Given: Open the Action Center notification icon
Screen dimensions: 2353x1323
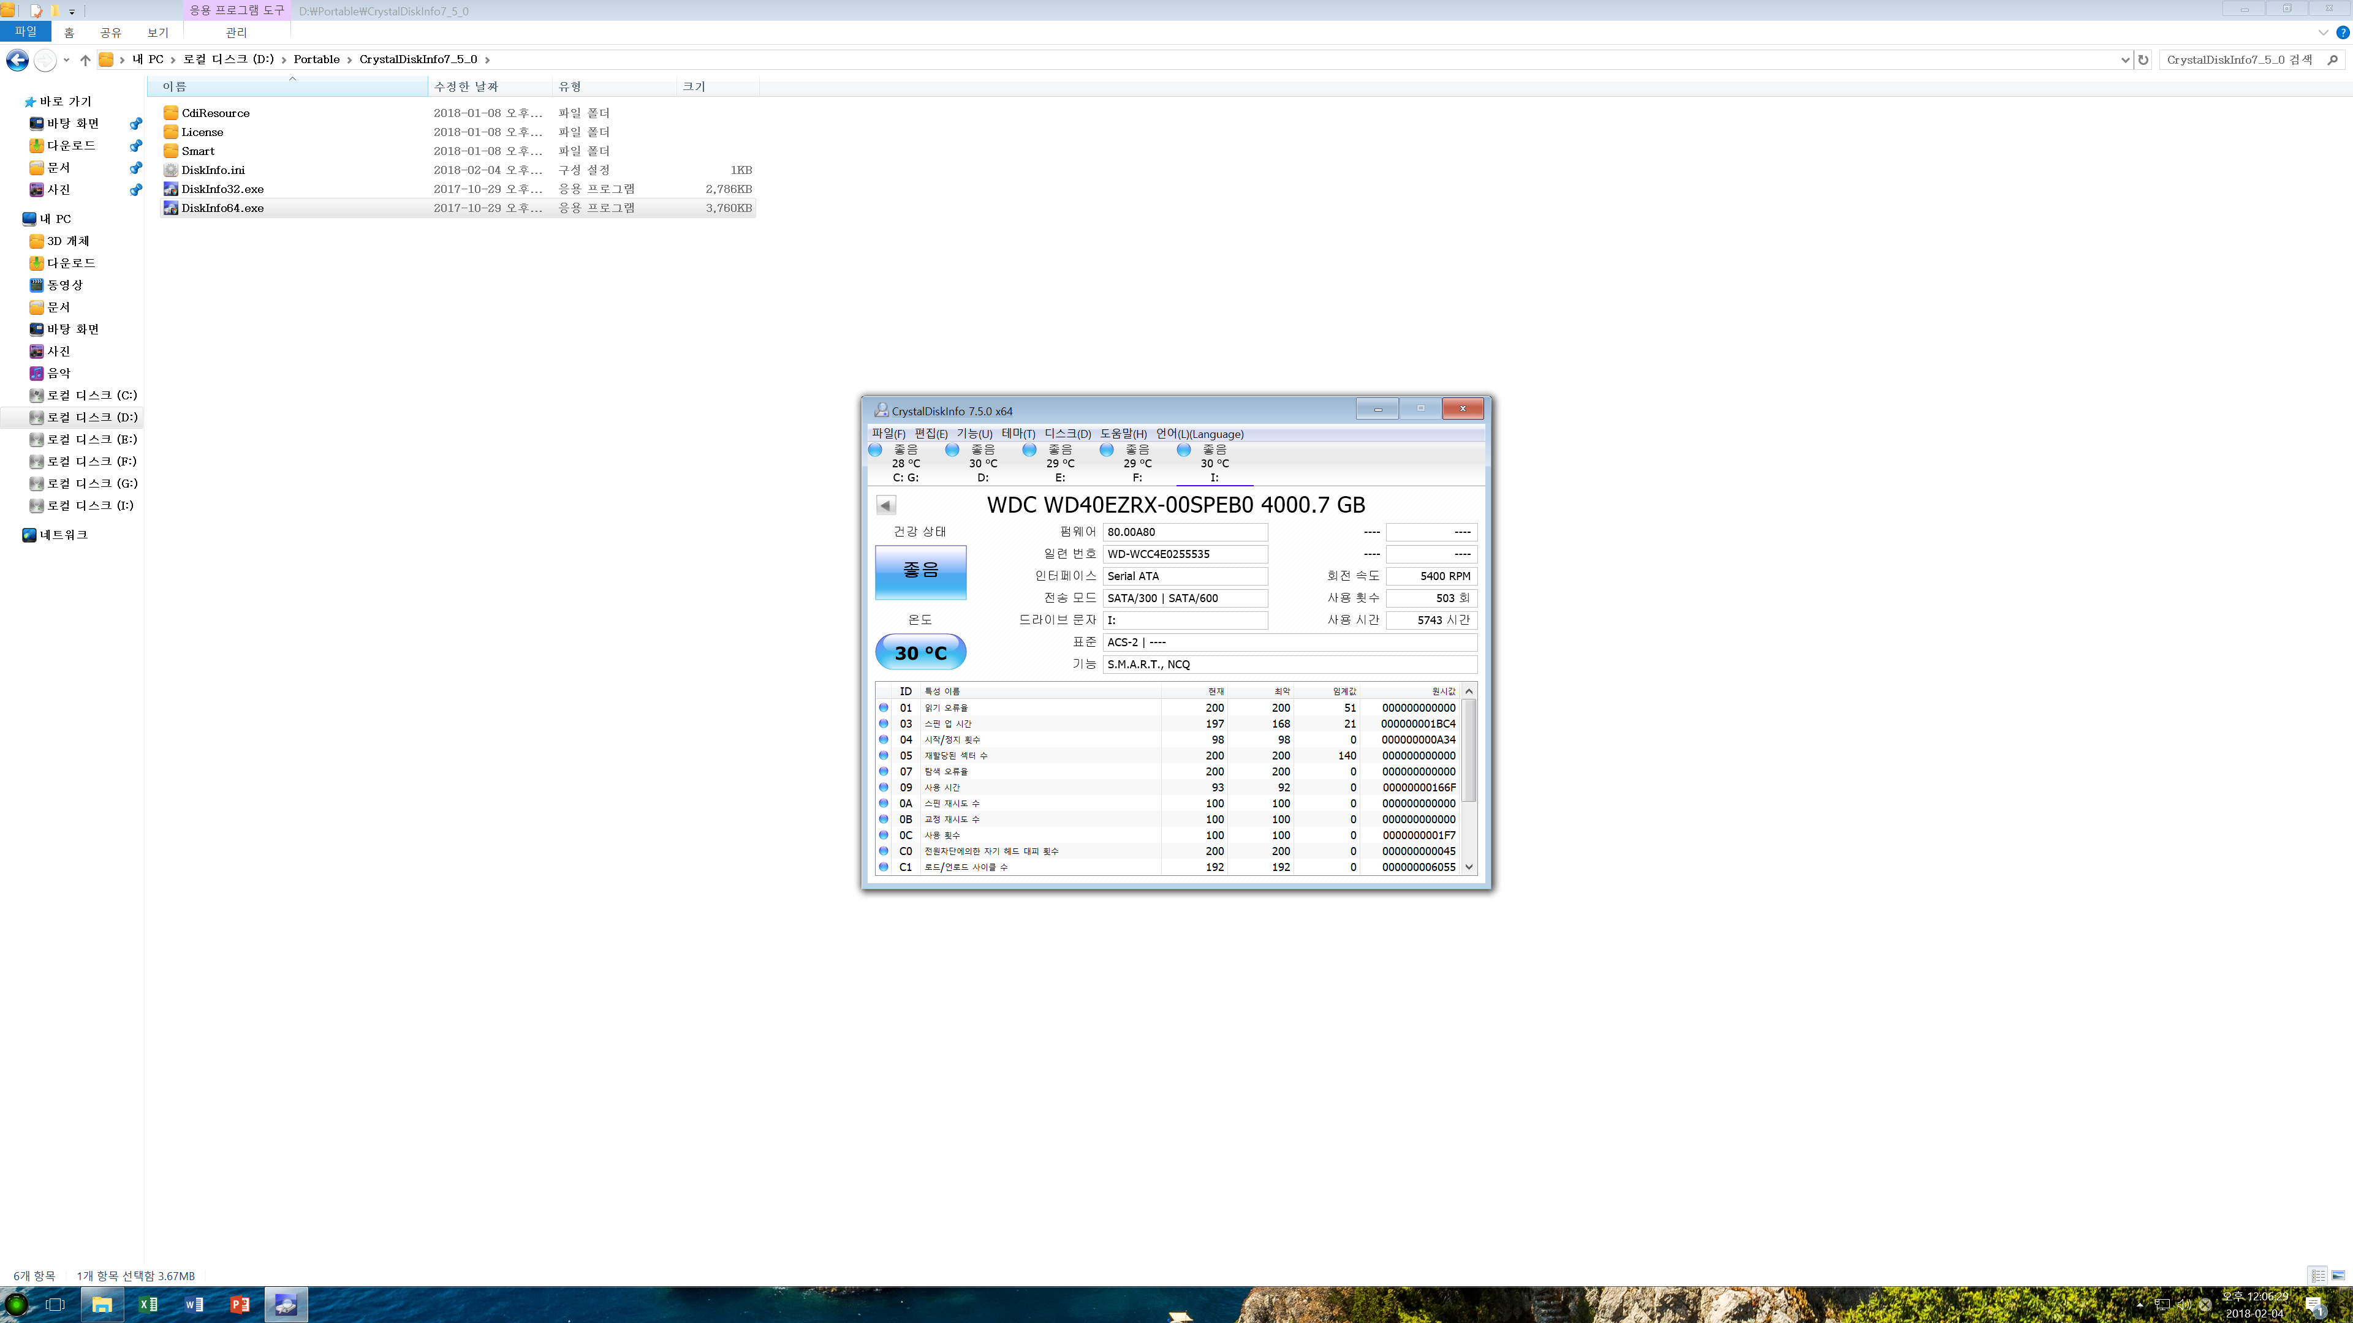Looking at the screenshot, I should tap(2314, 1305).
